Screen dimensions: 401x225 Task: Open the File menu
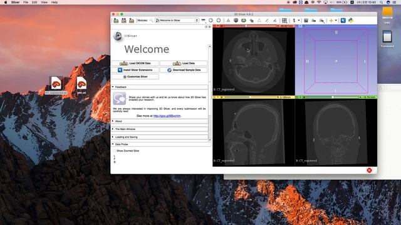pyautogui.click(x=26, y=2)
